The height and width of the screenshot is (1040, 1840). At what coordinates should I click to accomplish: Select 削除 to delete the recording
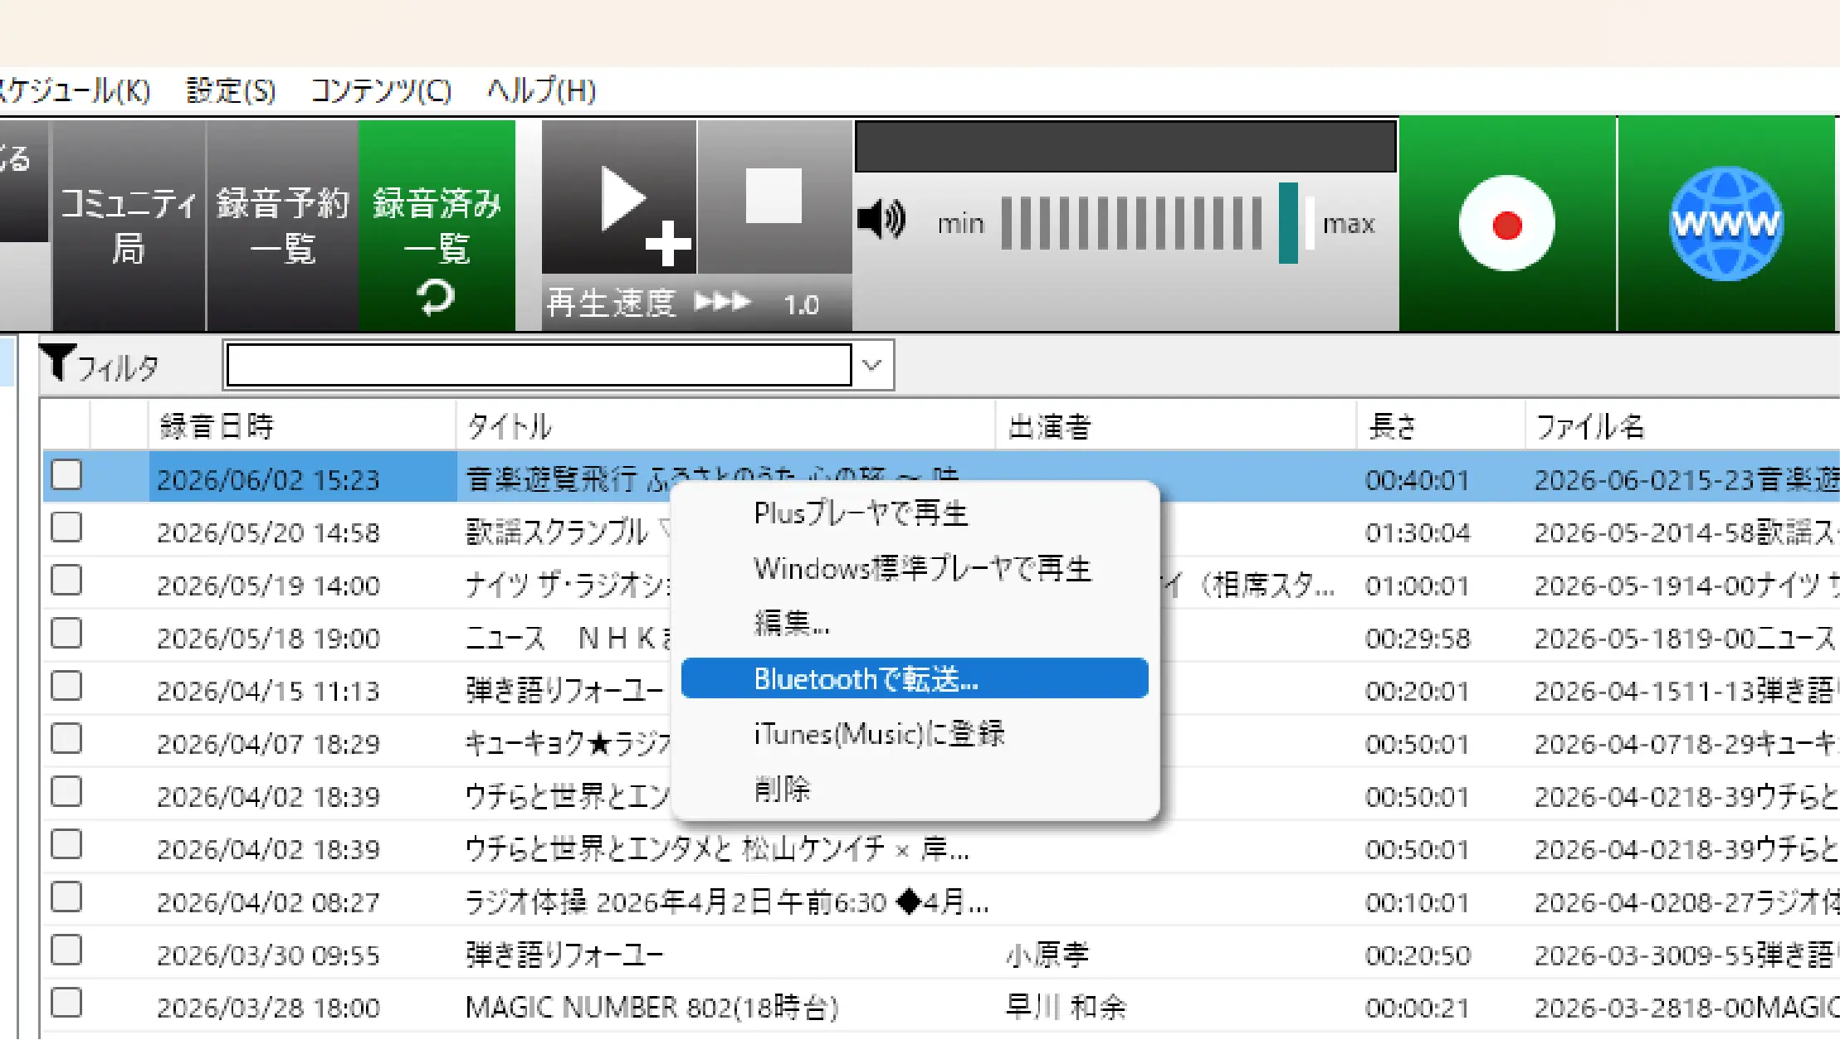[x=915, y=788]
